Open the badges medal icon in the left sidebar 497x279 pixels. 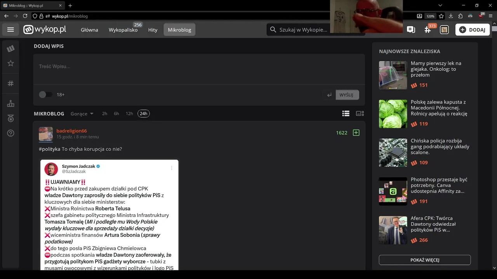tap(10, 118)
